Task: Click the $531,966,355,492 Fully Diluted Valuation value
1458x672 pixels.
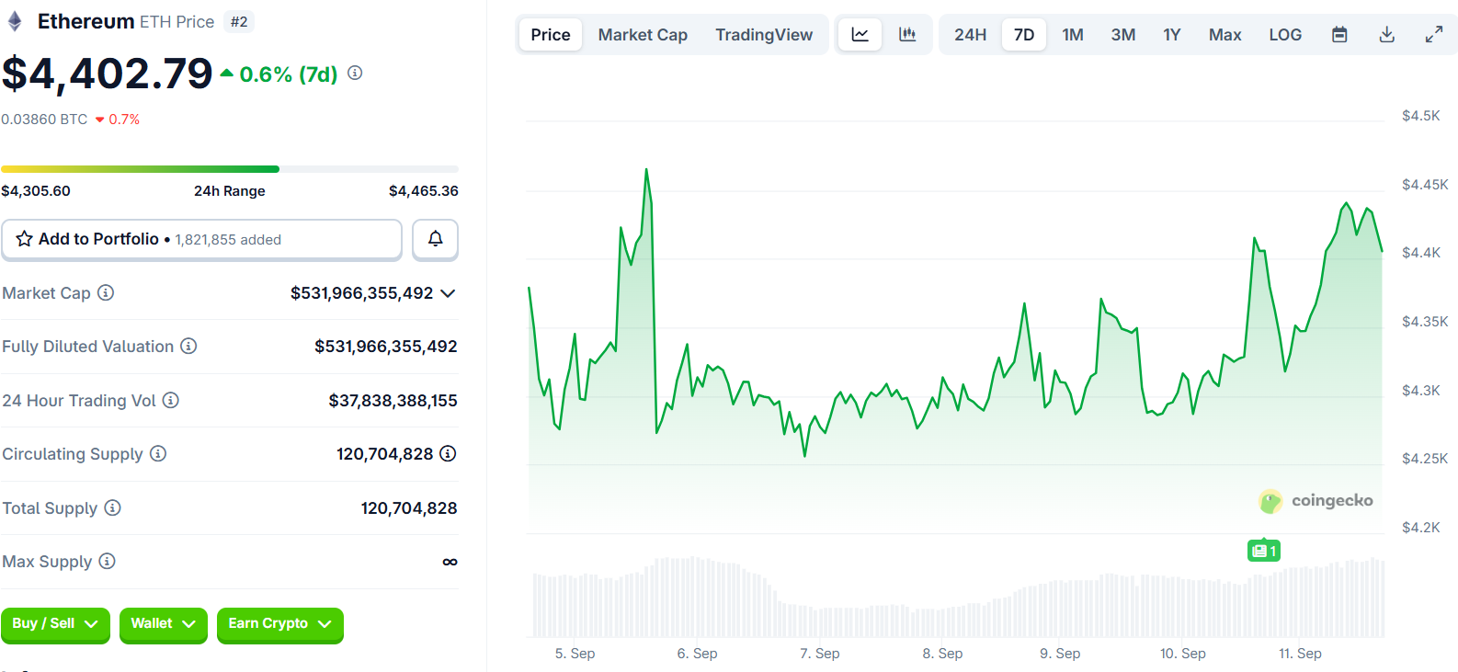Action: pos(386,347)
